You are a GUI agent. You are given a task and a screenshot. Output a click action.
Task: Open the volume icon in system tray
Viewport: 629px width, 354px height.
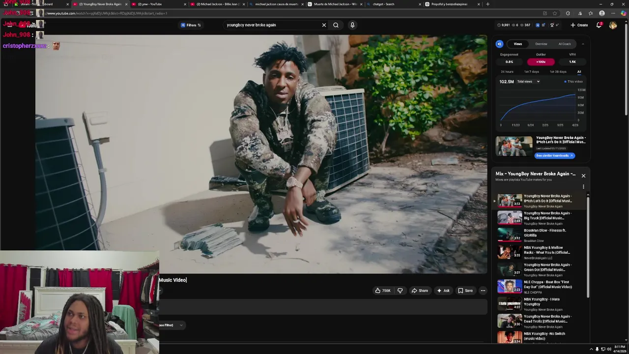click(609, 349)
